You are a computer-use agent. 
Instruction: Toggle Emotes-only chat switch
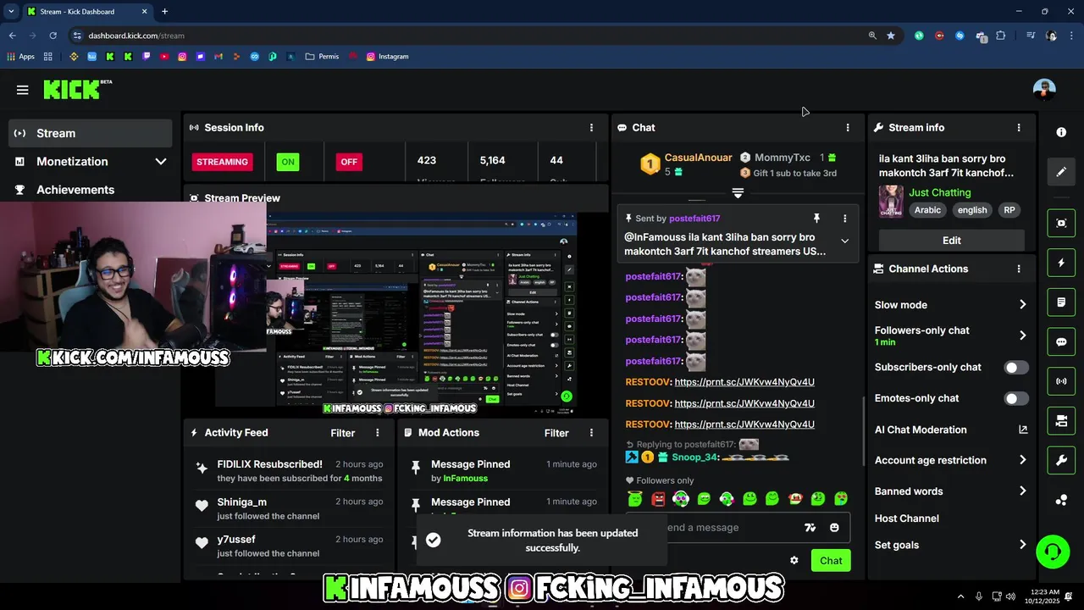tap(1016, 398)
